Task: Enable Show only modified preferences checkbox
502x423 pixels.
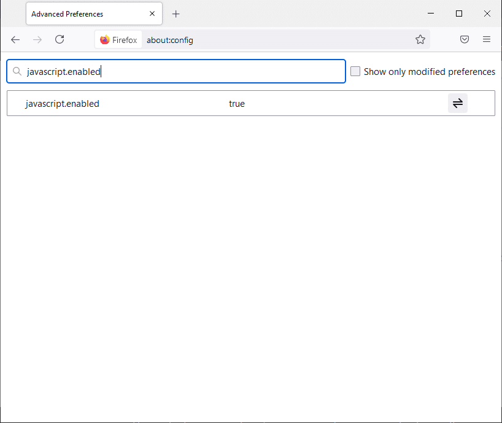Action: click(x=355, y=72)
